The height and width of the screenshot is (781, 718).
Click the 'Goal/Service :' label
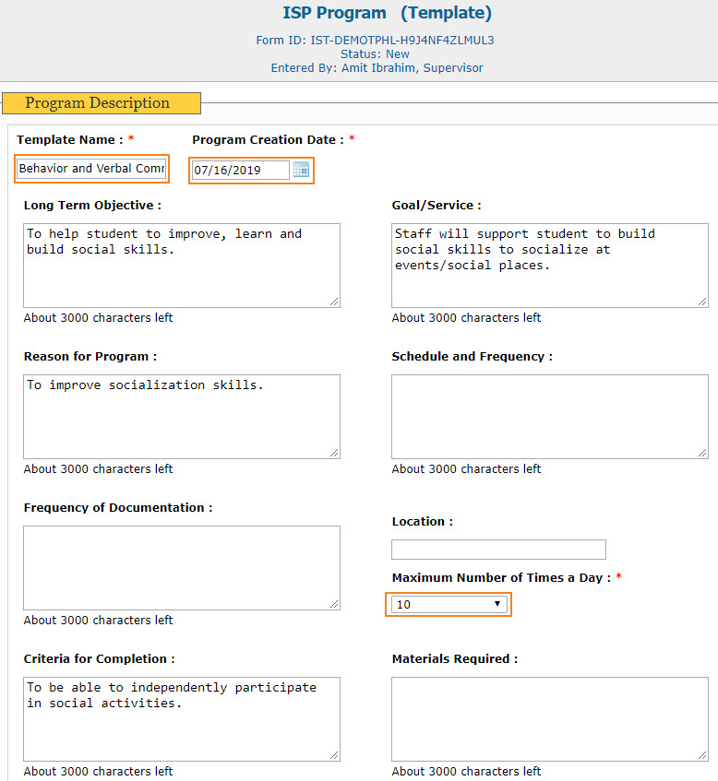coord(437,206)
